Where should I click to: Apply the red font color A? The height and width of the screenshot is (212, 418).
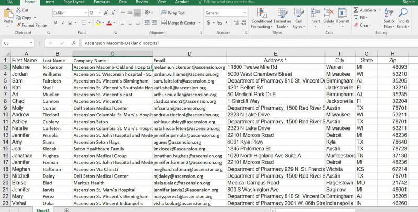coord(109,23)
